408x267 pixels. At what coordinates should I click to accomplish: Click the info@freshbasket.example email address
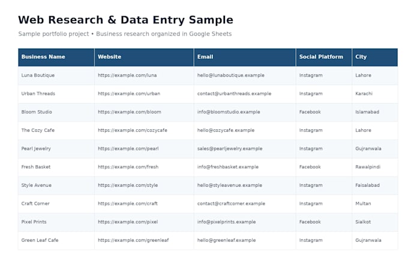click(228, 167)
